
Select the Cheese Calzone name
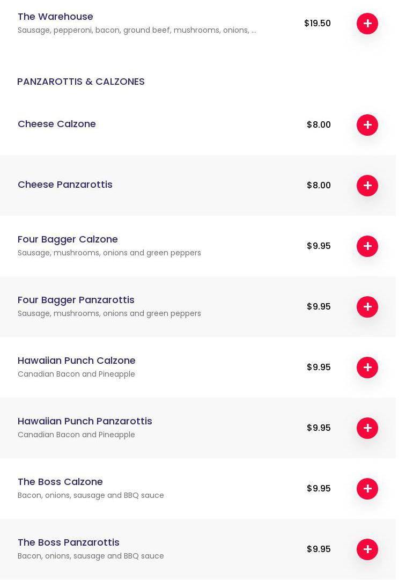click(57, 124)
